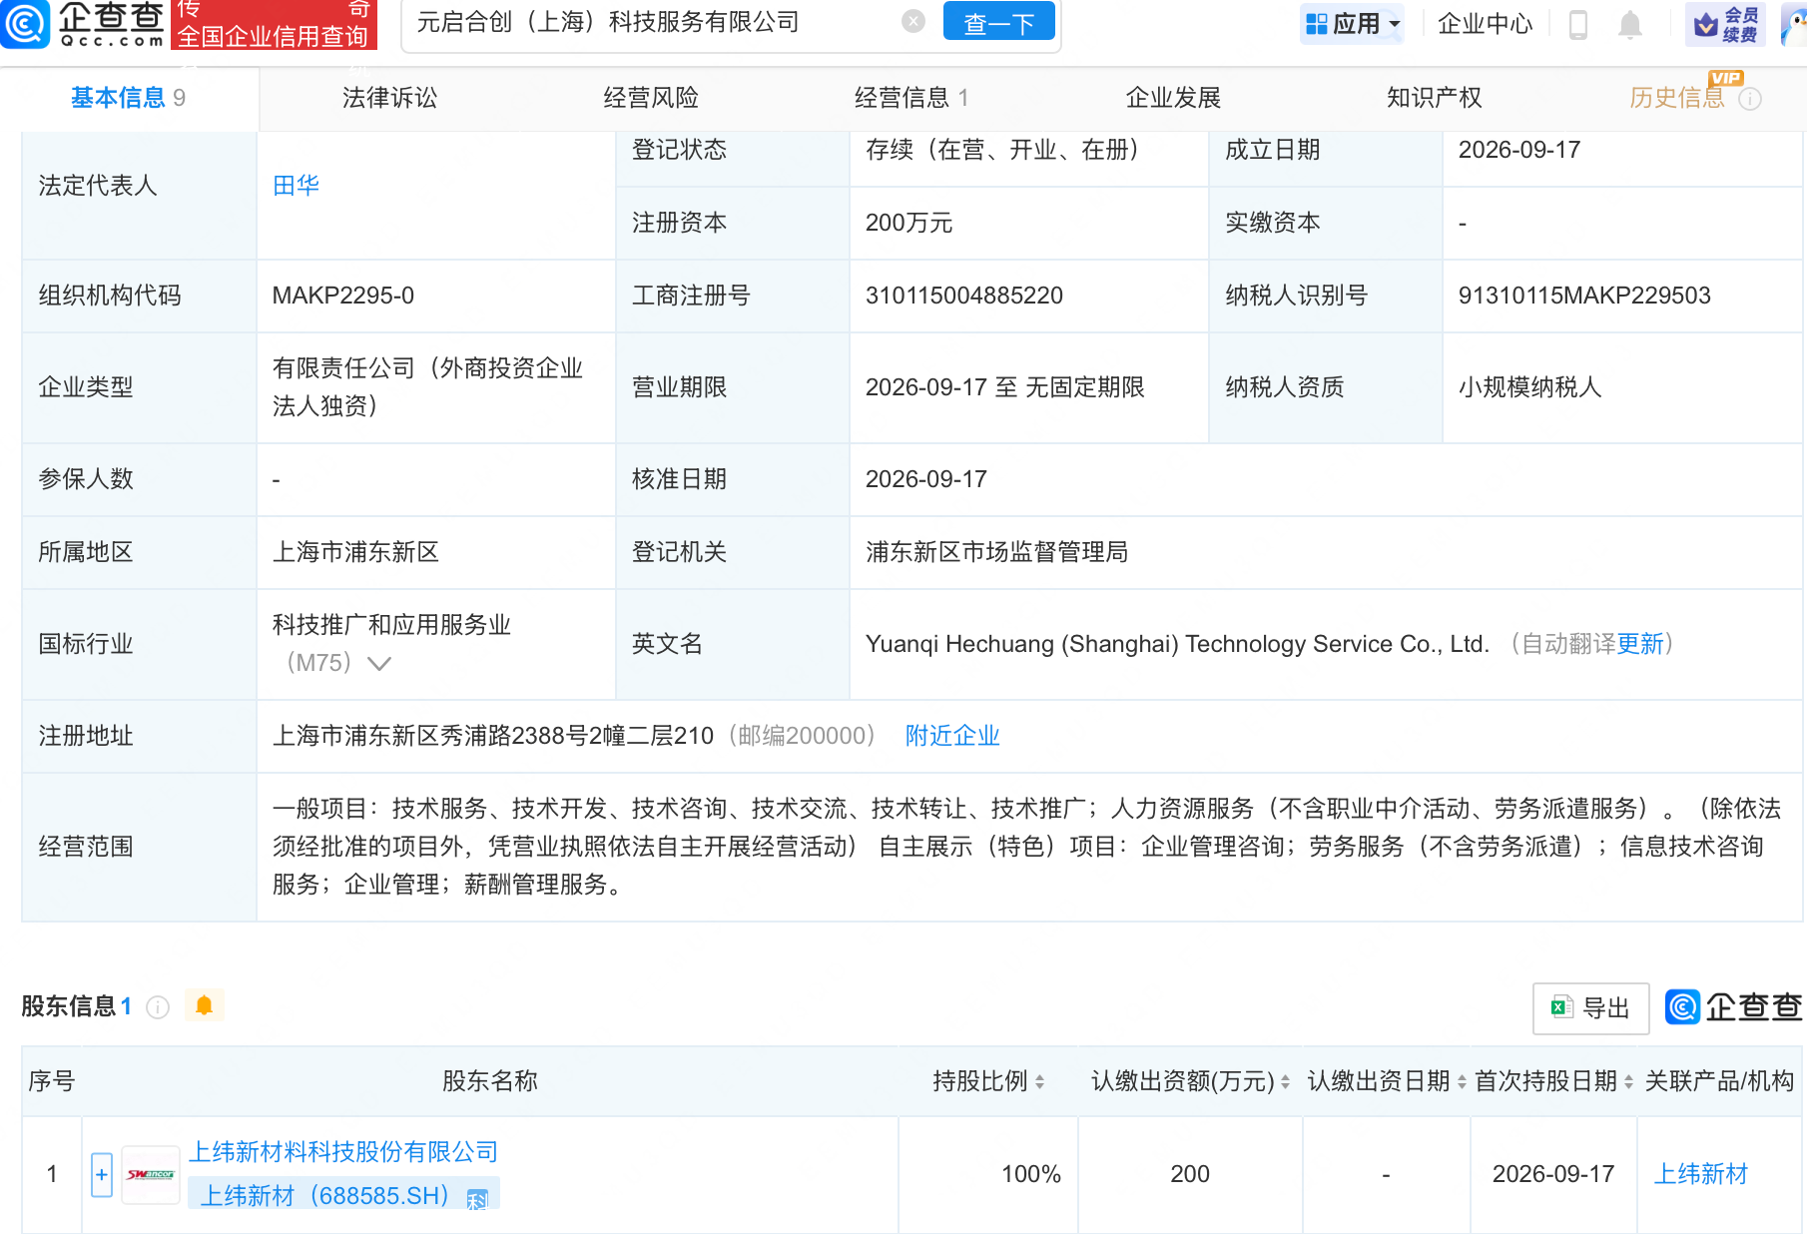The image size is (1807, 1234).
Task: Click the 上纬新材 company logo thumbnail
Action: 151,1175
